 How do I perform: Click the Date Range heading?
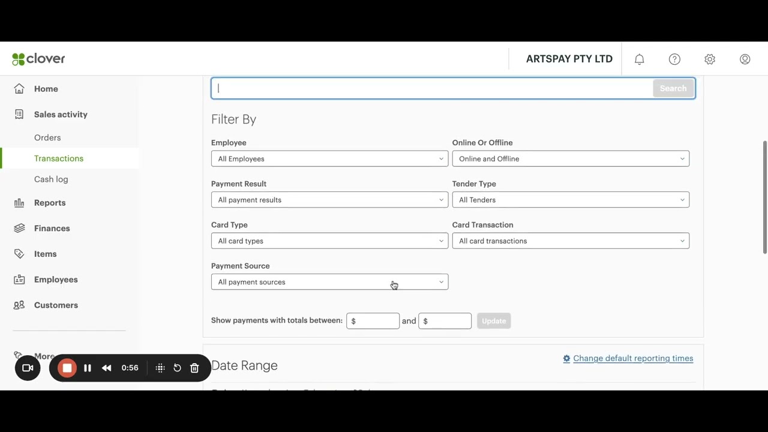tap(244, 365)
